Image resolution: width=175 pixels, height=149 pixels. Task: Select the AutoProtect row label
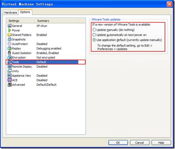pyautogui.click(x=20, y=44)
